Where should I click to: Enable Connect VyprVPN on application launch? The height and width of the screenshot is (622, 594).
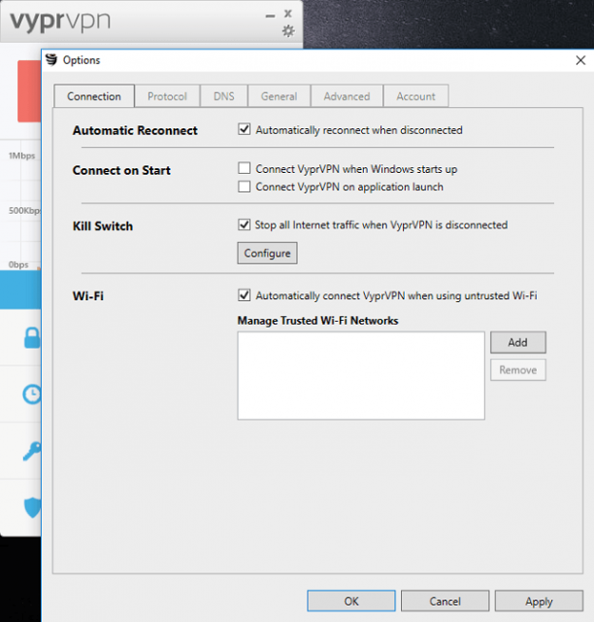click(245, 187)
